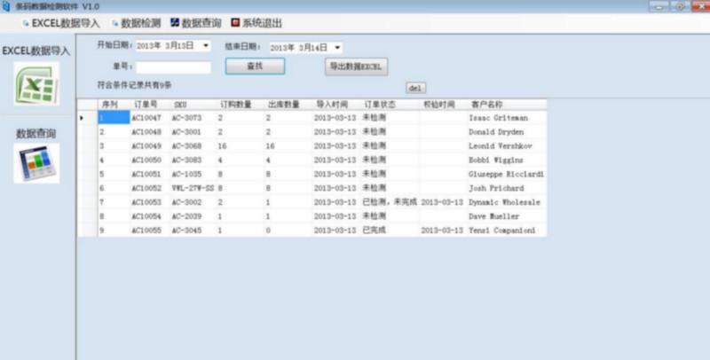Open EXCEL数据导入 from the menu bar
Screen dimensions: 710x360
(60, 23)
